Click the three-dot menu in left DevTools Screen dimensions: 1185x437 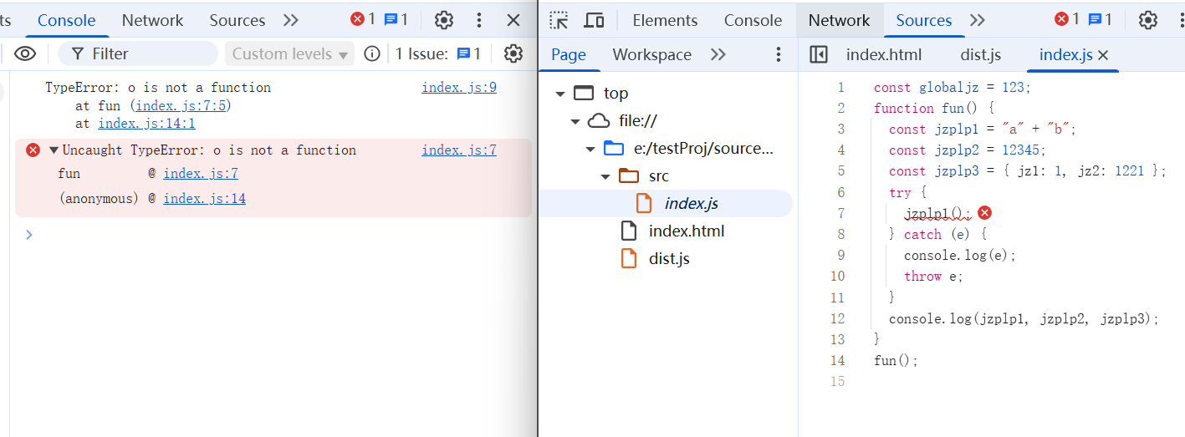click(478, 20)
